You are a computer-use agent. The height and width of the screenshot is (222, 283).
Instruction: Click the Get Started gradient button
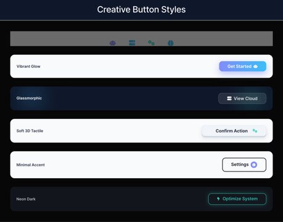[x=243, y=67]
